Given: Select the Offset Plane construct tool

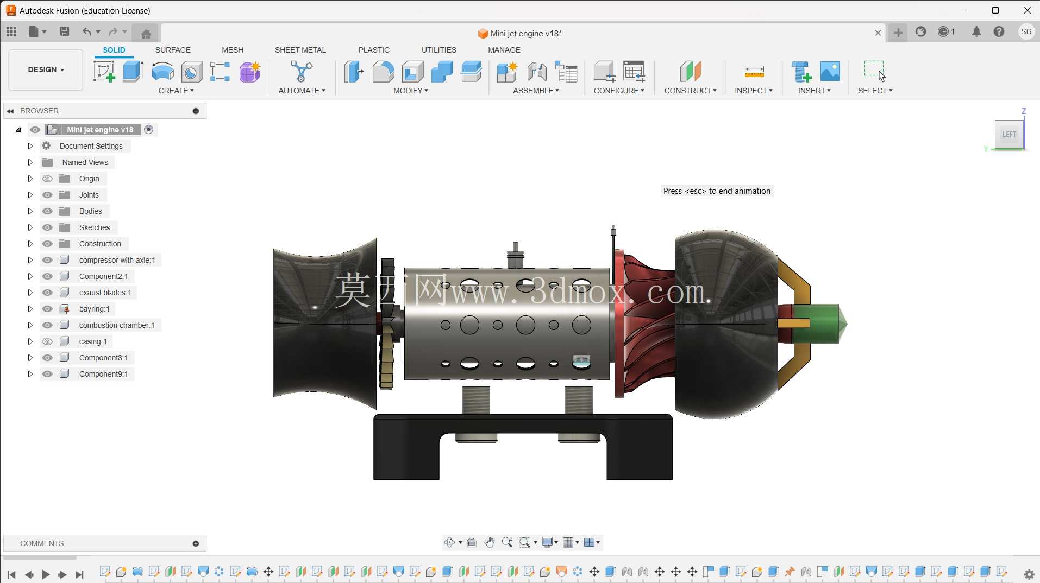Looking at the screenshot, I should pos(691,71).
